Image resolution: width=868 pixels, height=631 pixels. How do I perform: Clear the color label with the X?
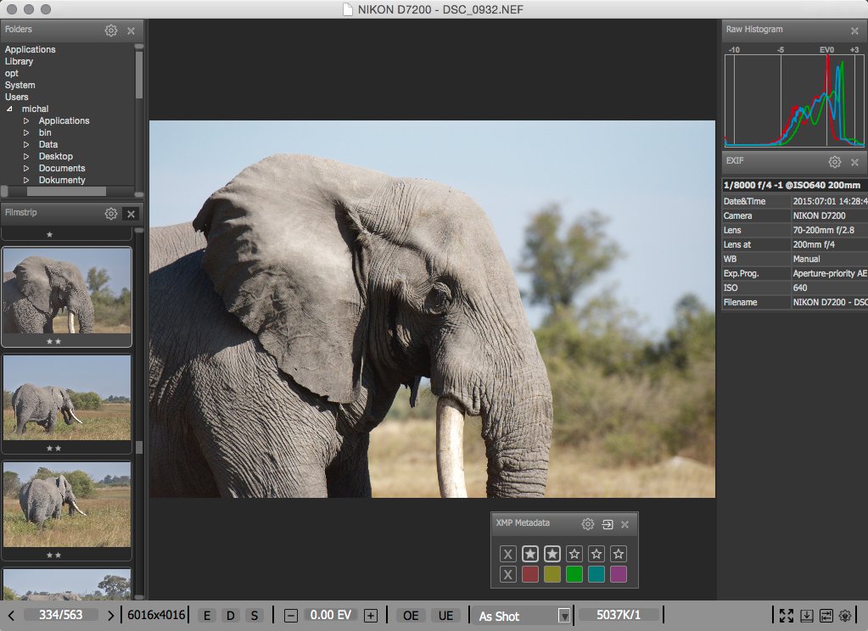(x=507, y=574)
